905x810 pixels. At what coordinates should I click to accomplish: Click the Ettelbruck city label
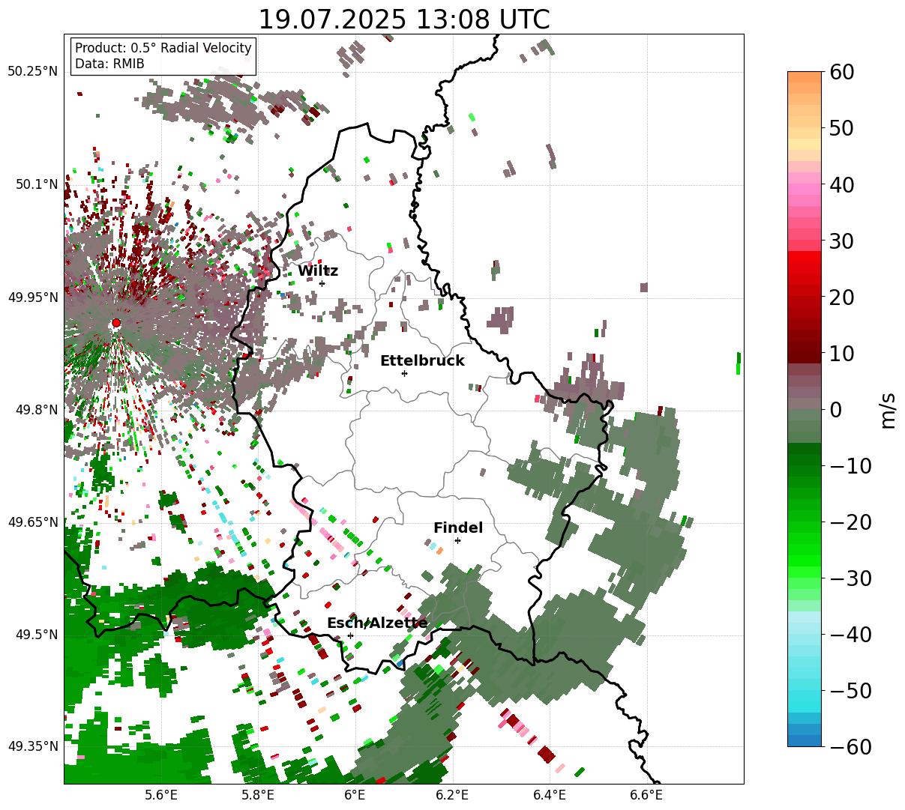point(422,361)
